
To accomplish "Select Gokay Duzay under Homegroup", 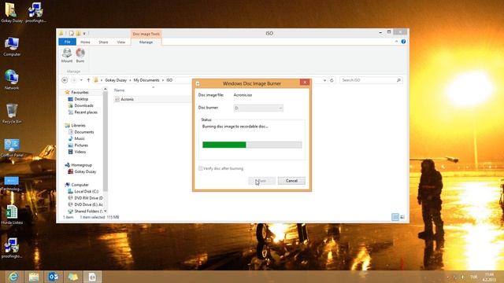I will 85,171.
